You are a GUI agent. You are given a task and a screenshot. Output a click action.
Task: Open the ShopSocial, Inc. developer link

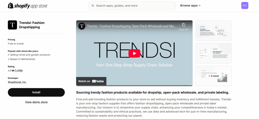[17, 82]
